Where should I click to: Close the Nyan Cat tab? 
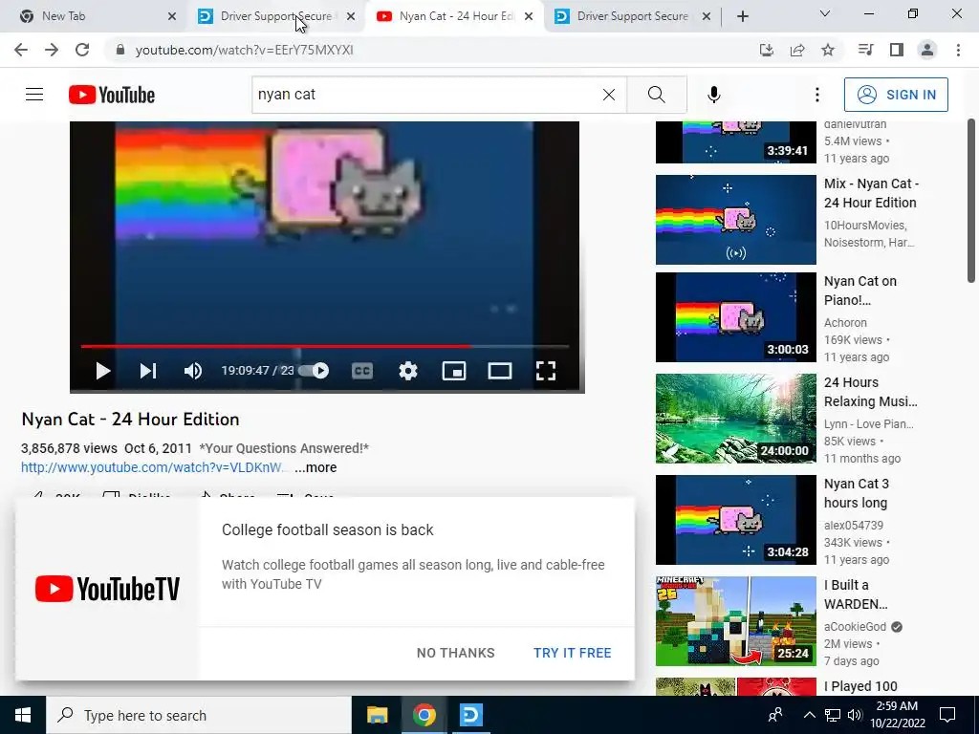pos(528,16)
